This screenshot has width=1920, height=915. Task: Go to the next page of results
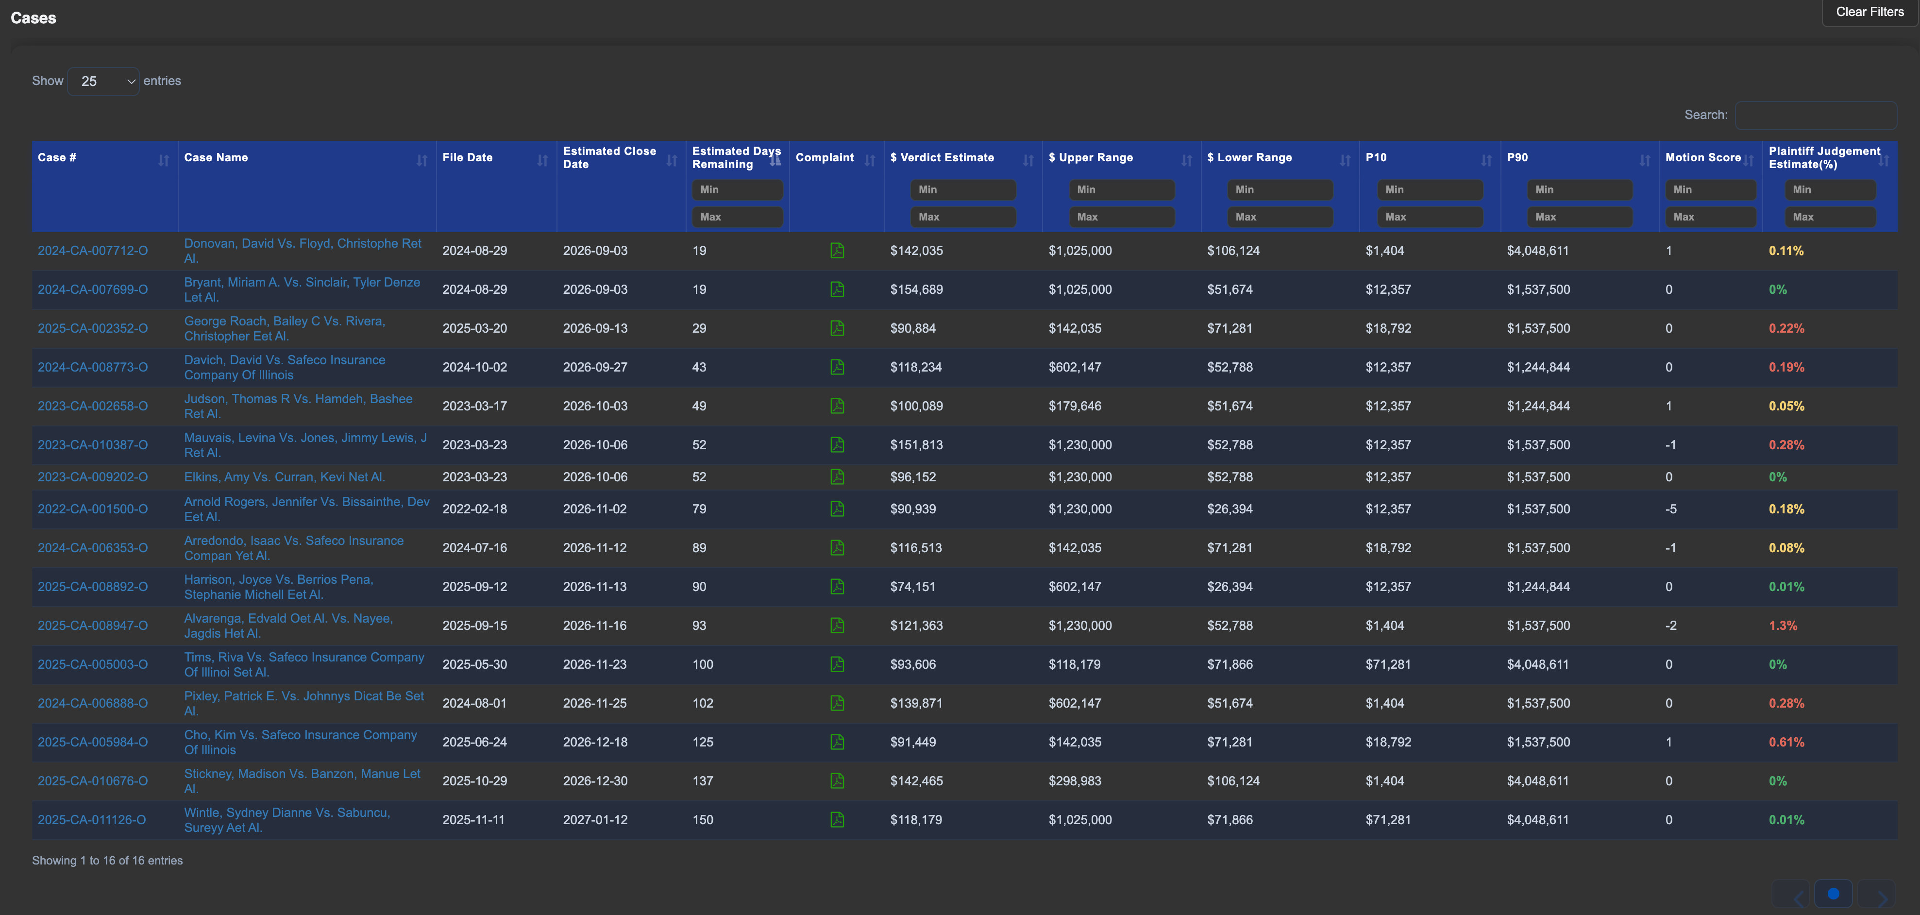click(1876, 894)
